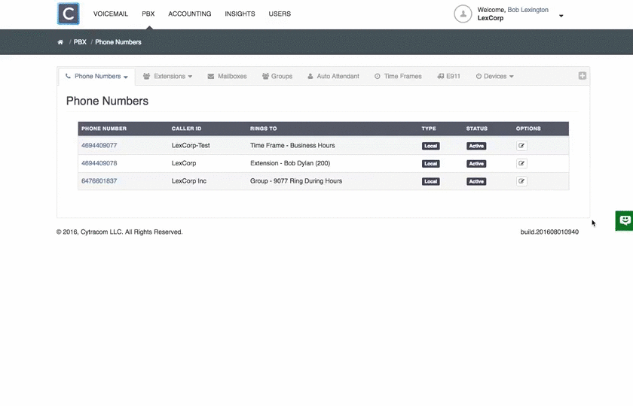Click the Cytracom logo icon
Screen dimensions: 633x406
coord(68,14)
